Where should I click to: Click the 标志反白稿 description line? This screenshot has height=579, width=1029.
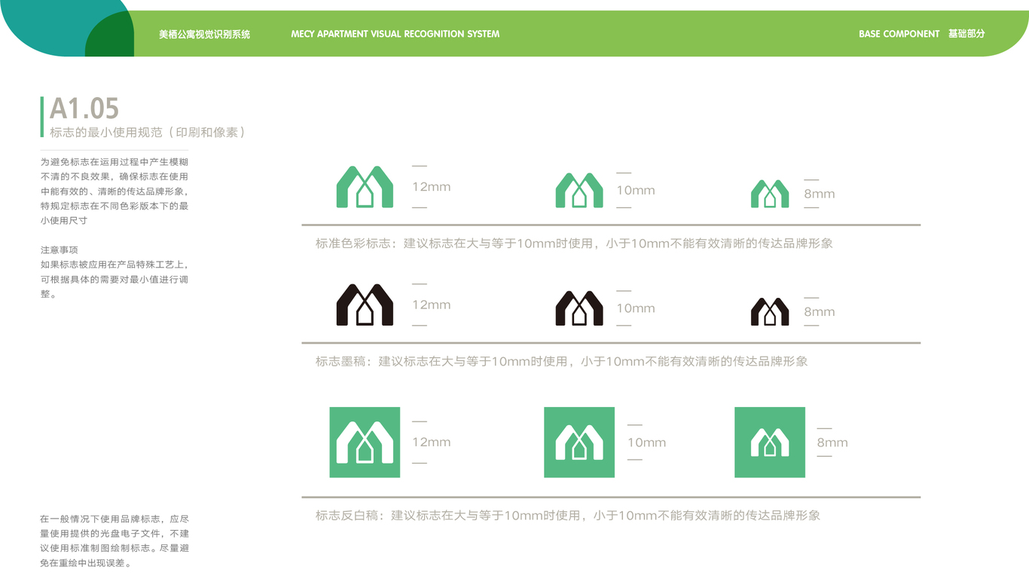click(568, 516)
